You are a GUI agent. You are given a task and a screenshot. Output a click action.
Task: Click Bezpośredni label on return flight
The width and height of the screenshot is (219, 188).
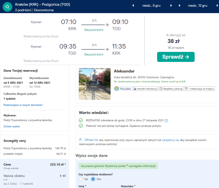tap(94, 54)
